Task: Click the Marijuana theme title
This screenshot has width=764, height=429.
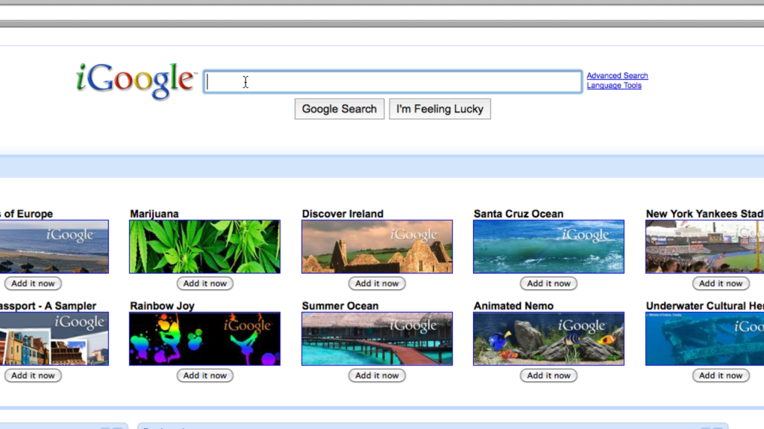Action: pos(154,214)
